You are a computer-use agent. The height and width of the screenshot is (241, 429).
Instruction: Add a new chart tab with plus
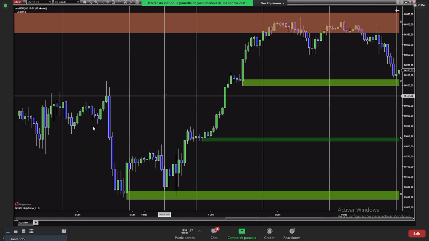tap(36, 223)
